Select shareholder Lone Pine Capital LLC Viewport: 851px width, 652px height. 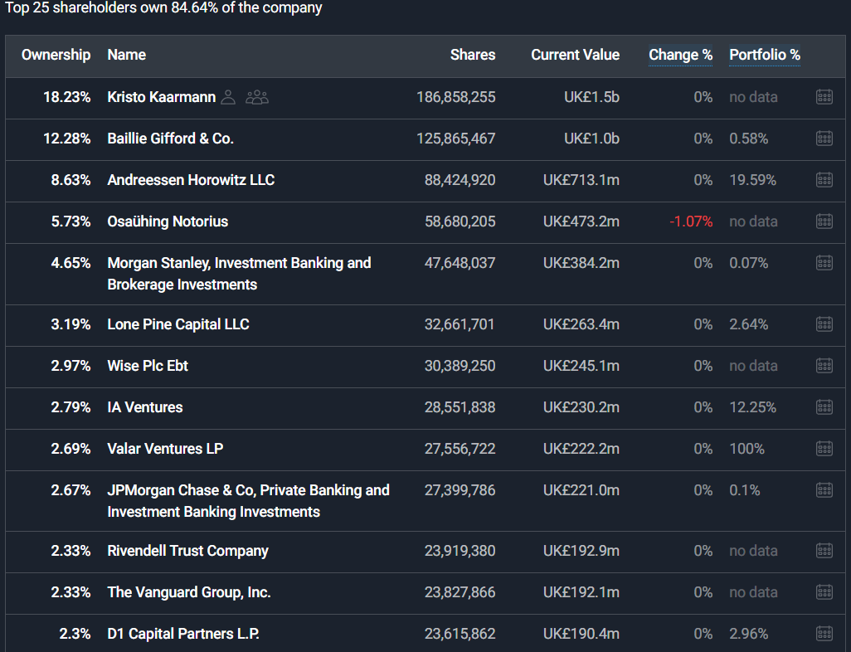[178, 324]
